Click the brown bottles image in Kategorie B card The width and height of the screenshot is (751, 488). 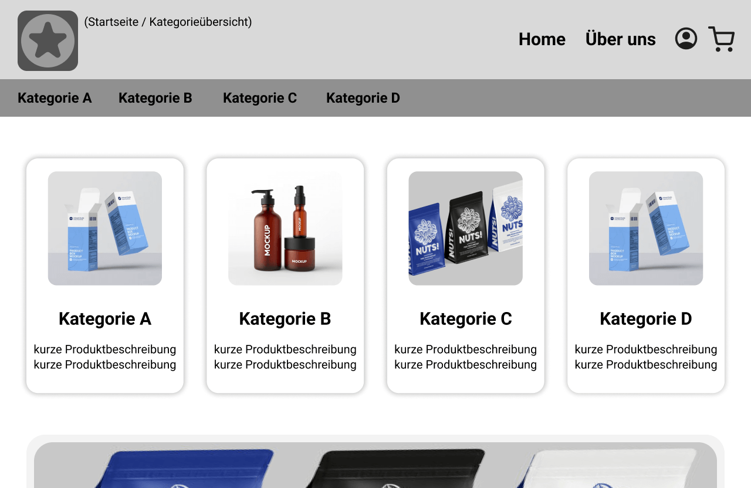point(285,228)
